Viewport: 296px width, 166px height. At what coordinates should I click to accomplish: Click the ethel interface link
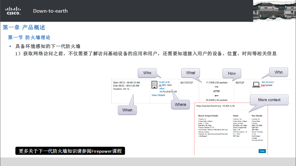point(162,89)
